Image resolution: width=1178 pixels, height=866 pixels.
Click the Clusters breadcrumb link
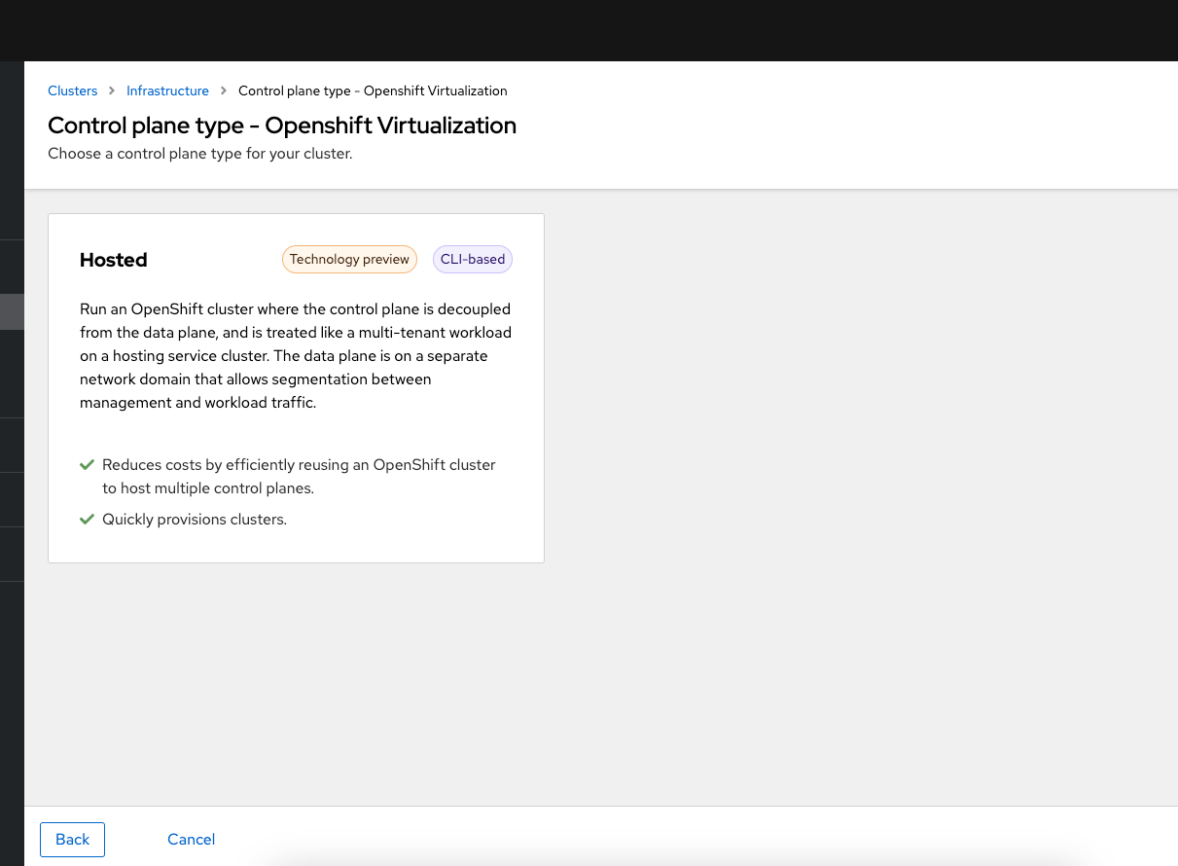coord(73,90)
